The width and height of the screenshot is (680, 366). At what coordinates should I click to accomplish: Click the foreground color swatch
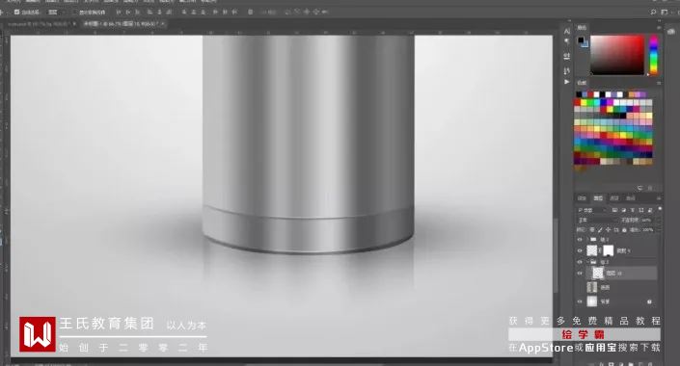click(x=581, y=39)
